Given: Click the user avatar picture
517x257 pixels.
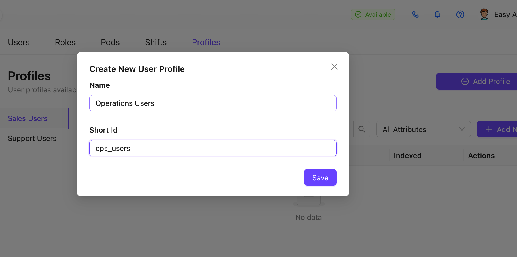Looking at the screenshot, I should (484, 14).
